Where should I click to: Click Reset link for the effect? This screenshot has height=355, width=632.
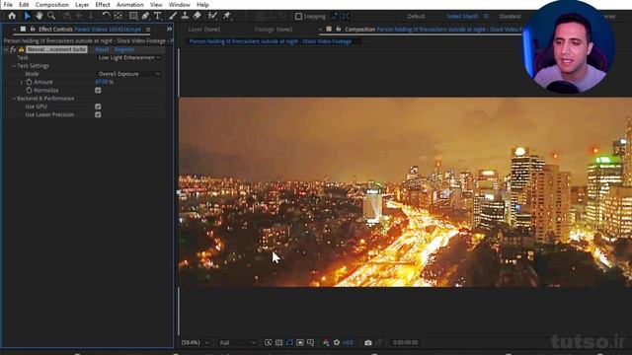[102, 49]
